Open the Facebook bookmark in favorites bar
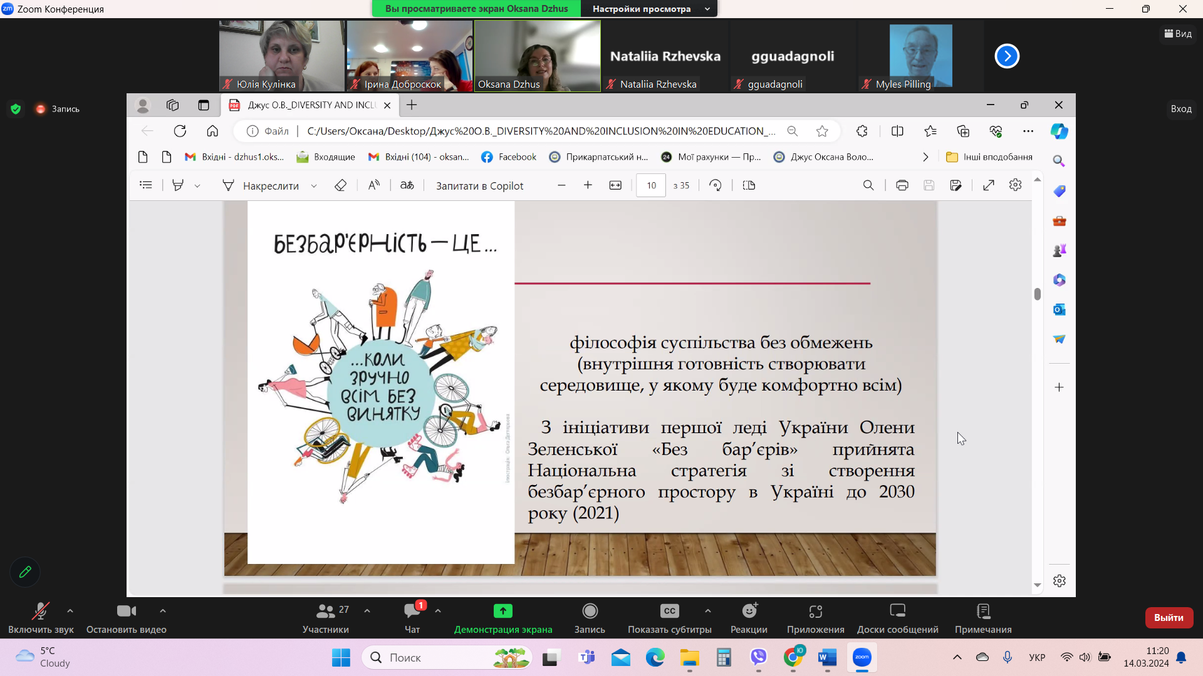1203x676 pixels. click(x=508, y=156)
